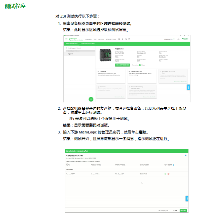
Task: Open the Configure card
Action: [x=111, y=76]
